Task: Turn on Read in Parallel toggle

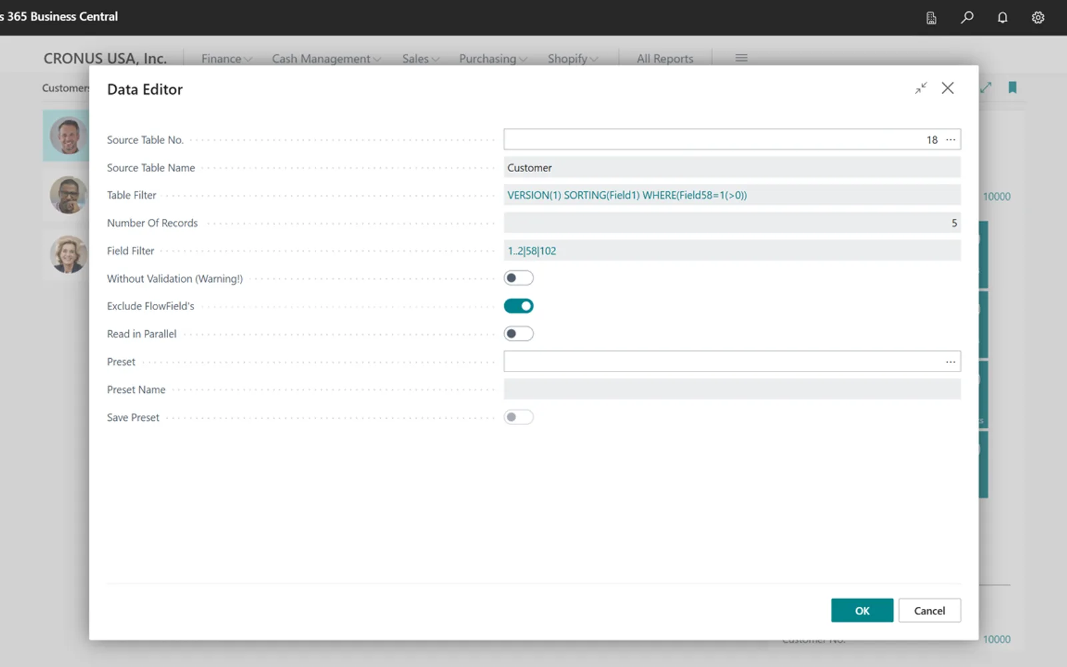Action: coord(518,333)
